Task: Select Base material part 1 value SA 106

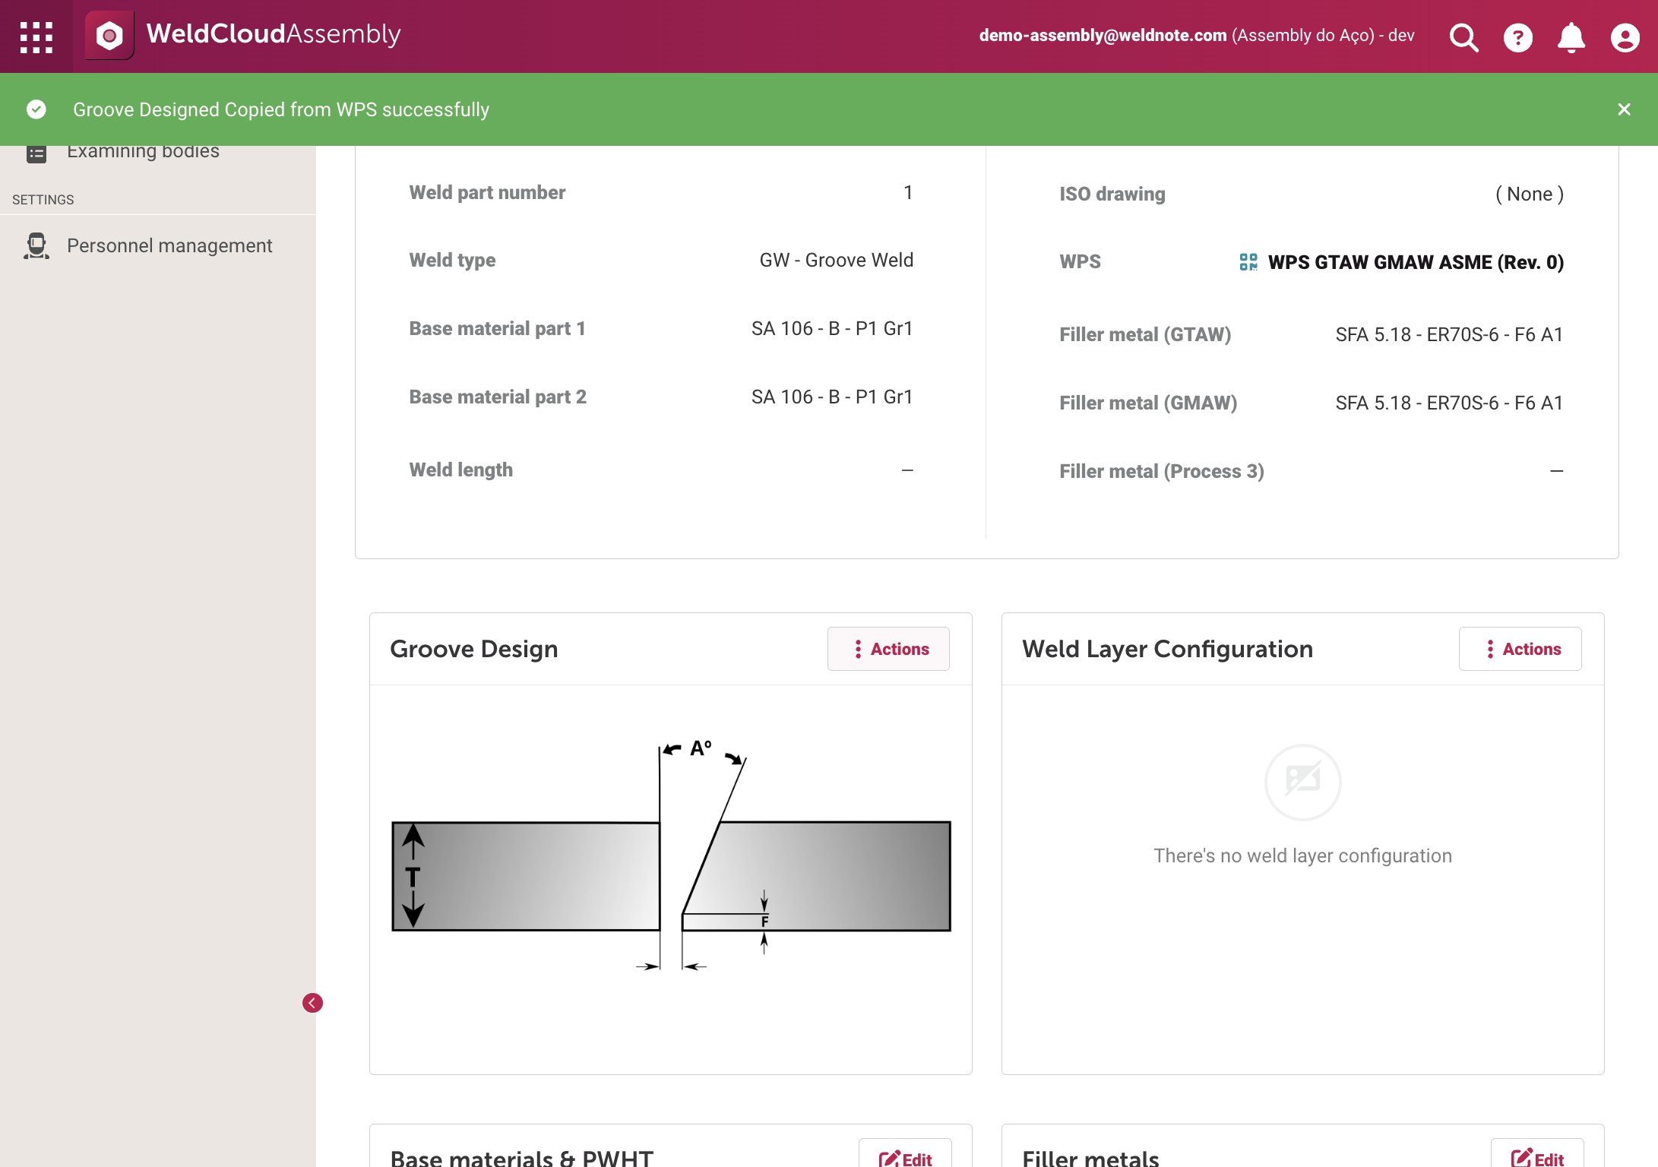Action: click(831, 328)
